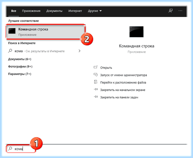Open the three-dots options menu
Viewport: 193px width, 158px height.
point(180,11)
